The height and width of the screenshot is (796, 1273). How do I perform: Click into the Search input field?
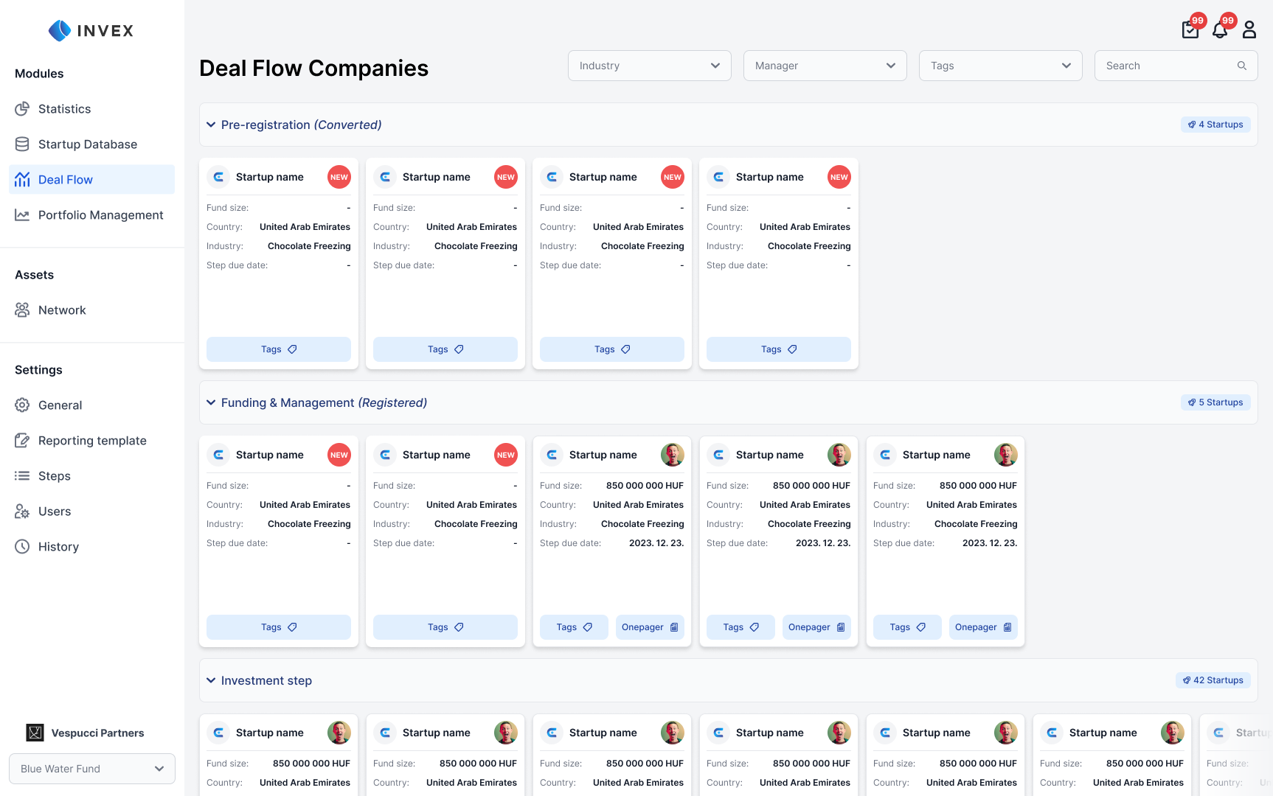point(1165,66)
